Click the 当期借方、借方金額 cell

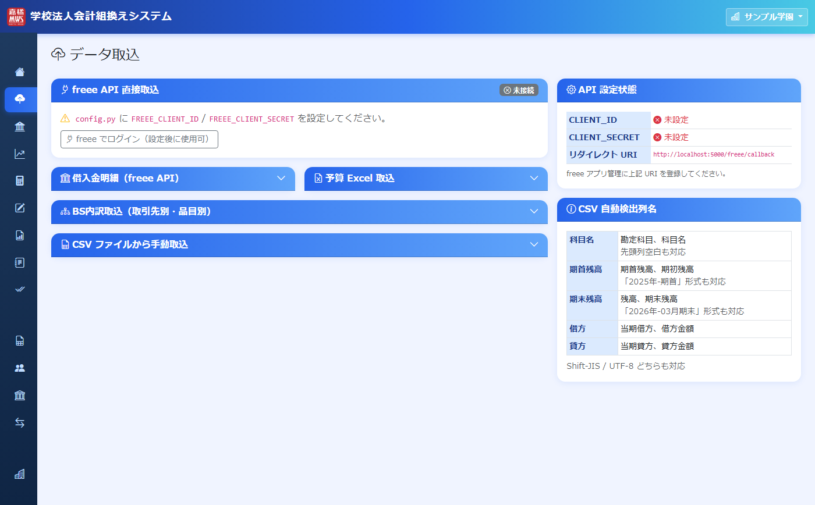click(x=705, y=329)
